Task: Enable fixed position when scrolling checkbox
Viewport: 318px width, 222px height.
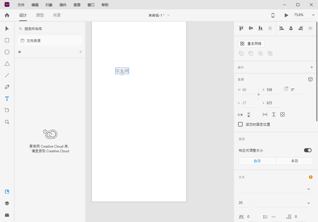Action: point(240,124)
